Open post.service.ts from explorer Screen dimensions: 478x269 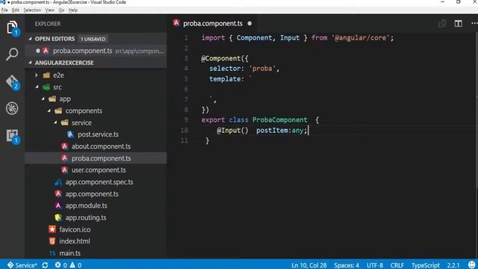98,134
